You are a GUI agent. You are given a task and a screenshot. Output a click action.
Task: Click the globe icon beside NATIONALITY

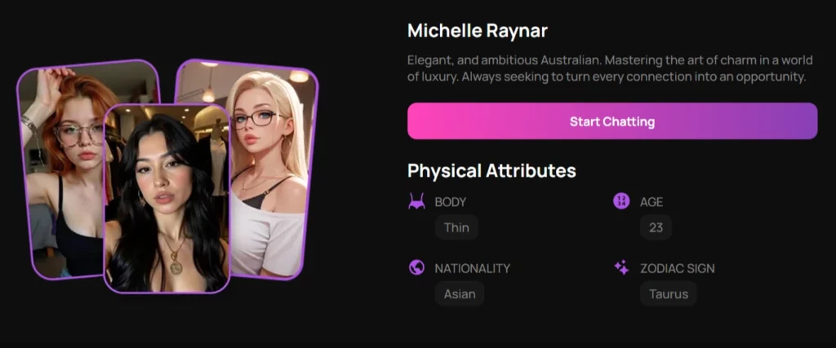click(416, 267)
